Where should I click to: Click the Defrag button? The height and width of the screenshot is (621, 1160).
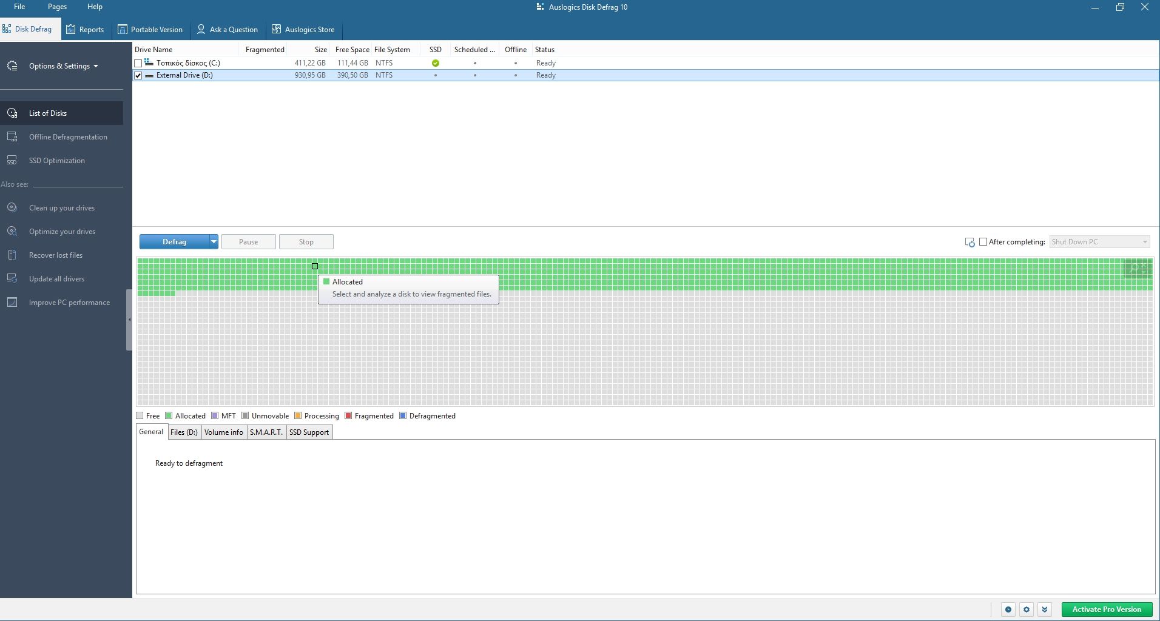[174, 242]
